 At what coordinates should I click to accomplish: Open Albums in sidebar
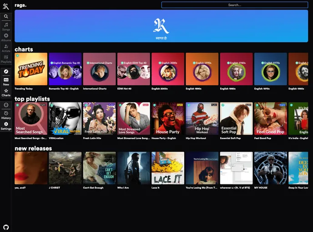6,37
